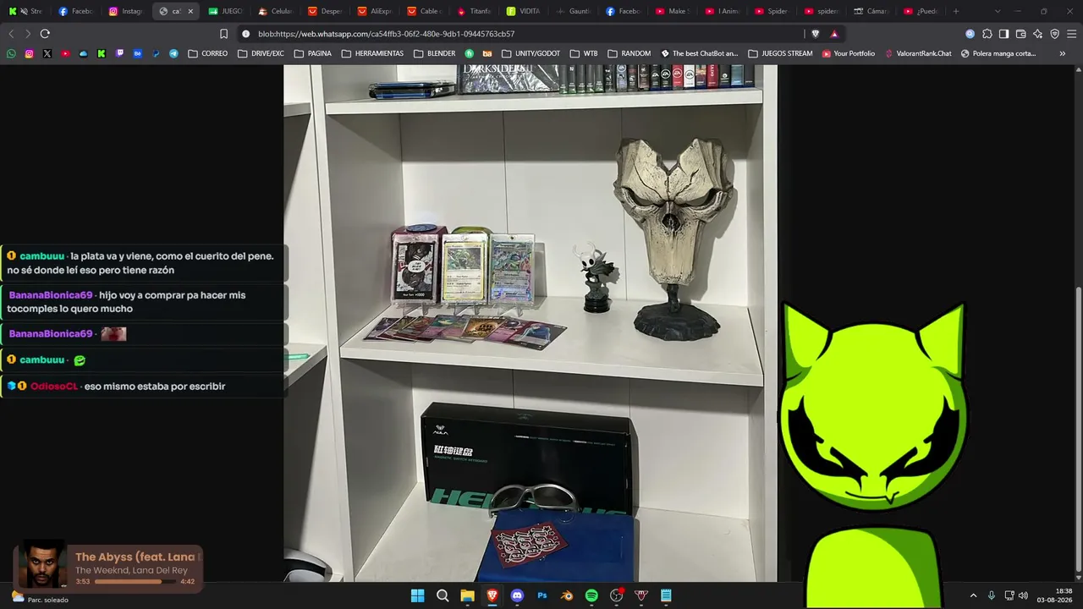
Task: Toggle the browser sidebar panel
Action: click(1003, 34)
